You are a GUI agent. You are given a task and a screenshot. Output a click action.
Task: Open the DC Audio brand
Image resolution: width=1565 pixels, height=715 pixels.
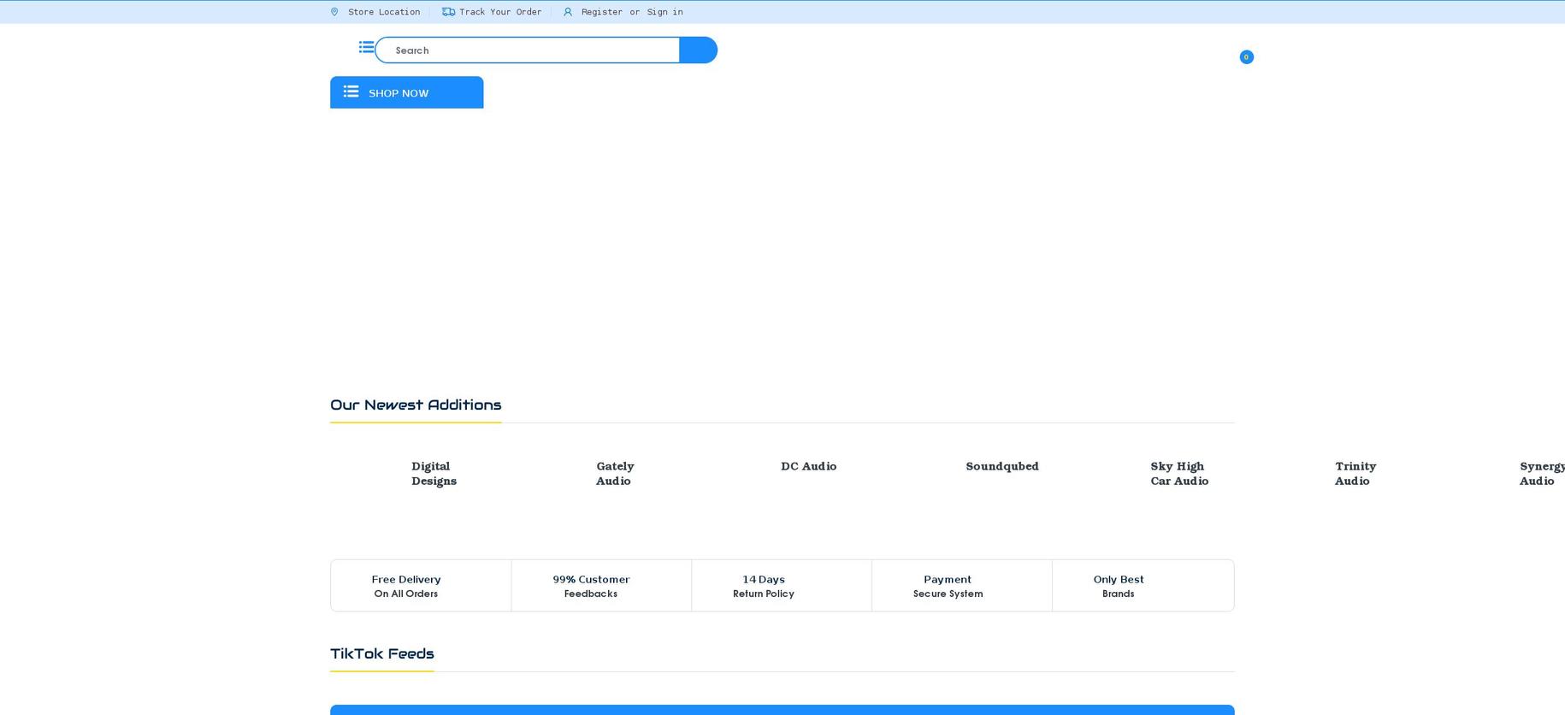(808, 466)
